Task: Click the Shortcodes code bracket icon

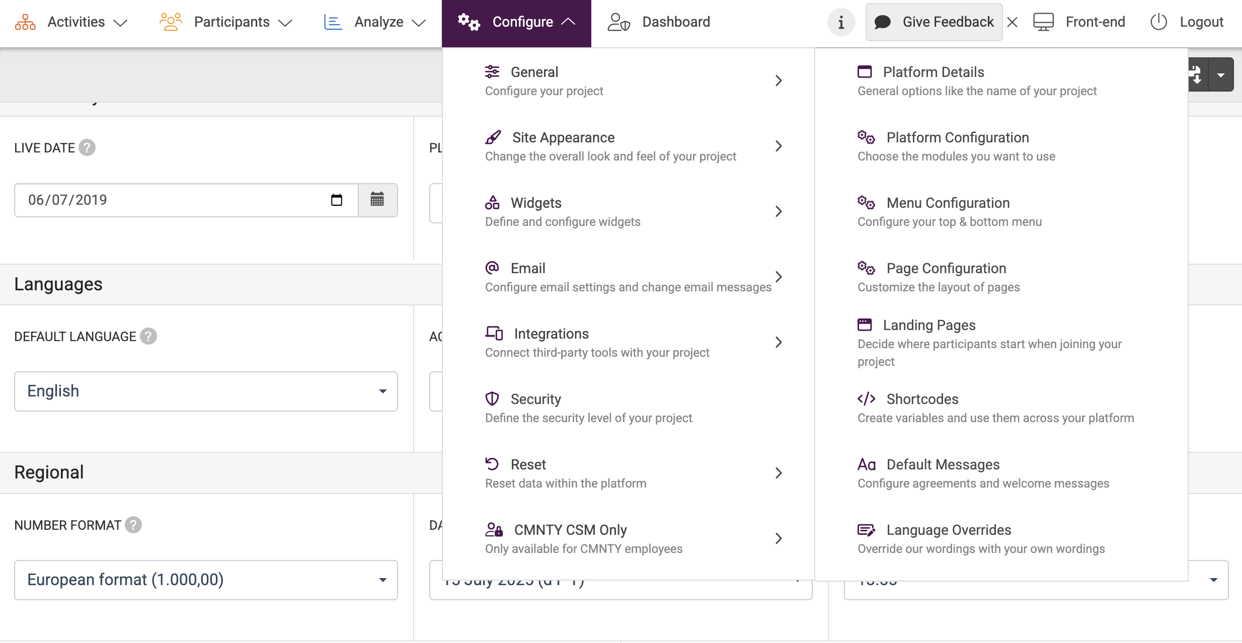Action: [866, 399]
